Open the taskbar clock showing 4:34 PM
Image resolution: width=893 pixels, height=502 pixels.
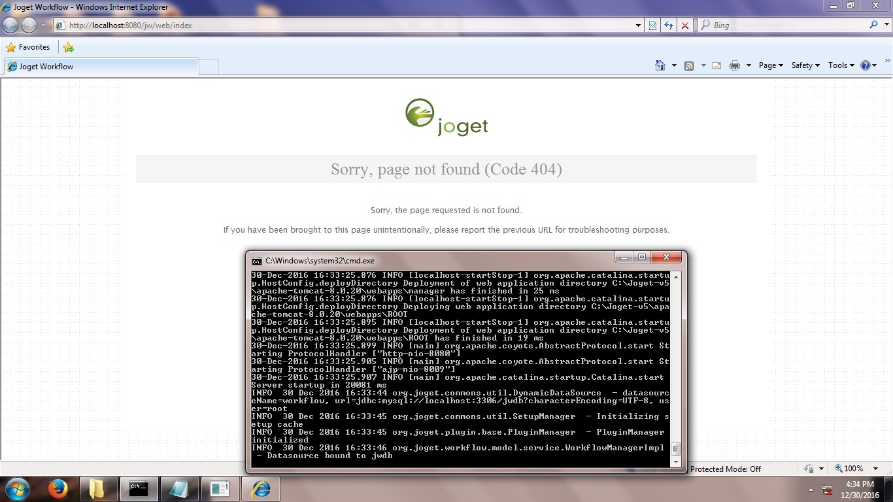coord(860,489)
